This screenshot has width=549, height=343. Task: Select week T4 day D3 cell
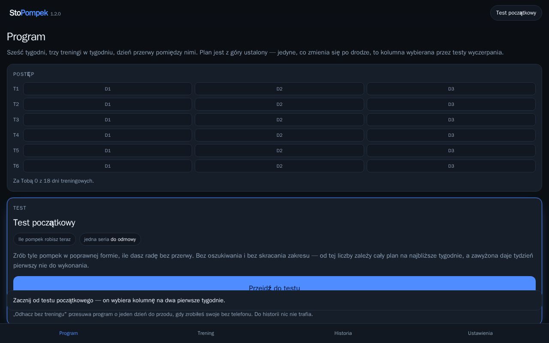[x=451, y=135]
